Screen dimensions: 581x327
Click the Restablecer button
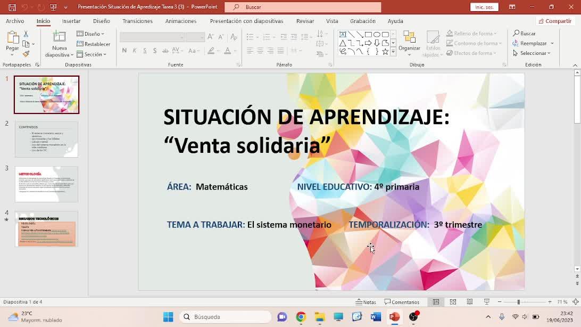(x=94, y=44)
